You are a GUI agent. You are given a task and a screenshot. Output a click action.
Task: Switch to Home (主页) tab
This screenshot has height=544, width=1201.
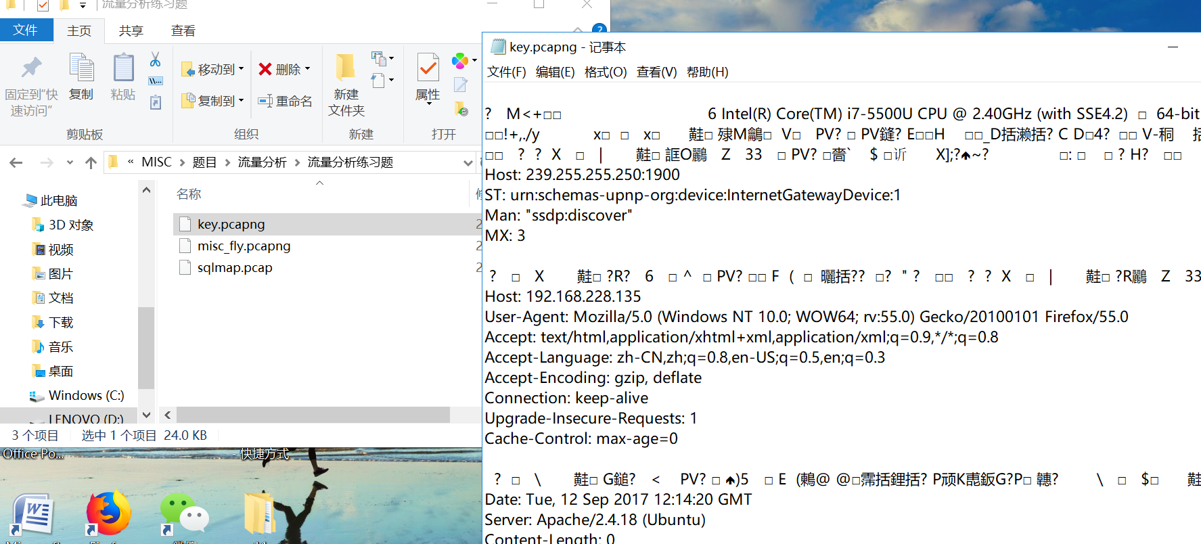[x=79, y=31]
